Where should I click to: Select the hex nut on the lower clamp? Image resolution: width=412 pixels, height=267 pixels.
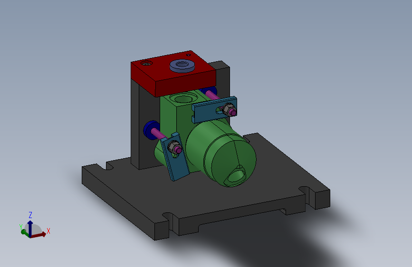173,147
